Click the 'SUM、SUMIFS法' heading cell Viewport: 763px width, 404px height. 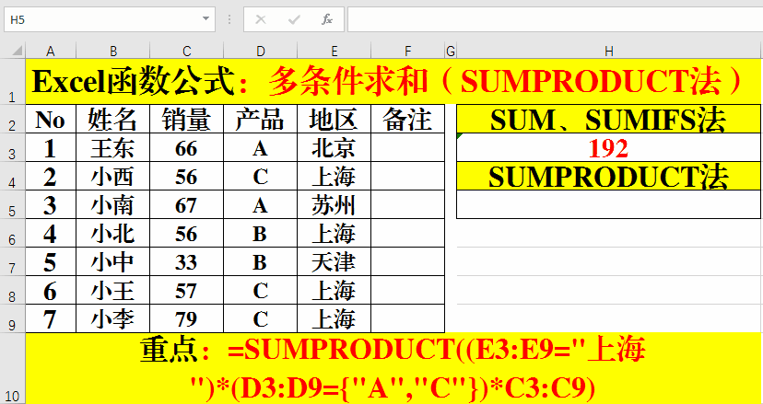click(609, 119)
